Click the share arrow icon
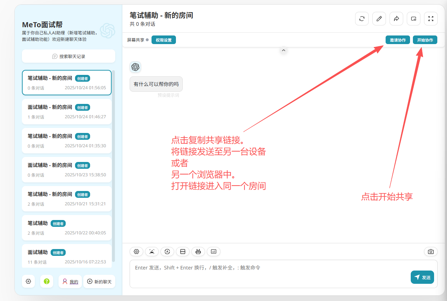 [396, 19]
